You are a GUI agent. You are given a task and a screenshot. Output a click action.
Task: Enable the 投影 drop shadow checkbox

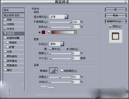pos(5,20)
